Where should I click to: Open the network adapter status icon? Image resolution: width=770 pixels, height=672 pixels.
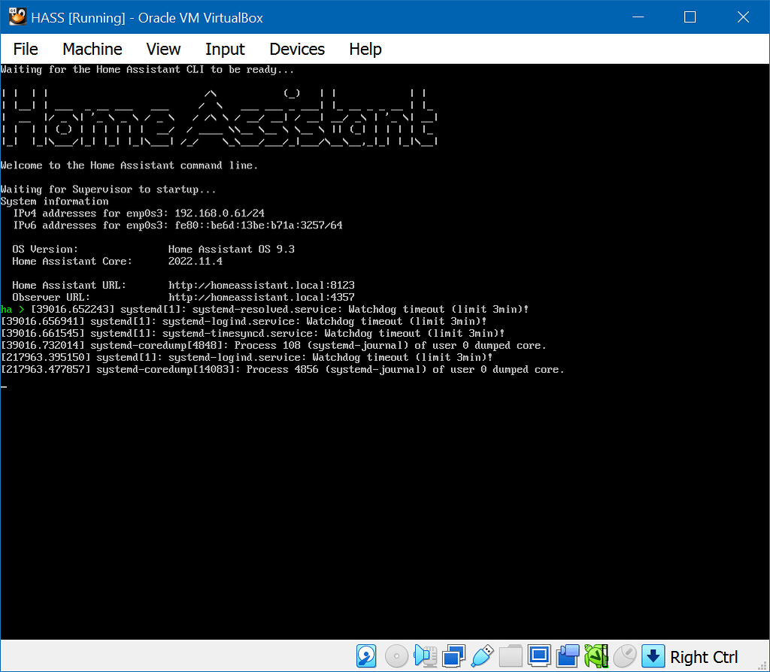point(454,655)
